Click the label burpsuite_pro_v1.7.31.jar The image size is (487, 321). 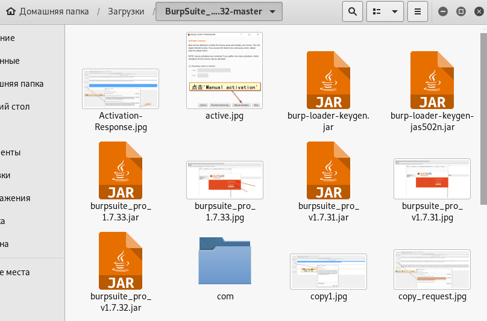pos(328,212)
